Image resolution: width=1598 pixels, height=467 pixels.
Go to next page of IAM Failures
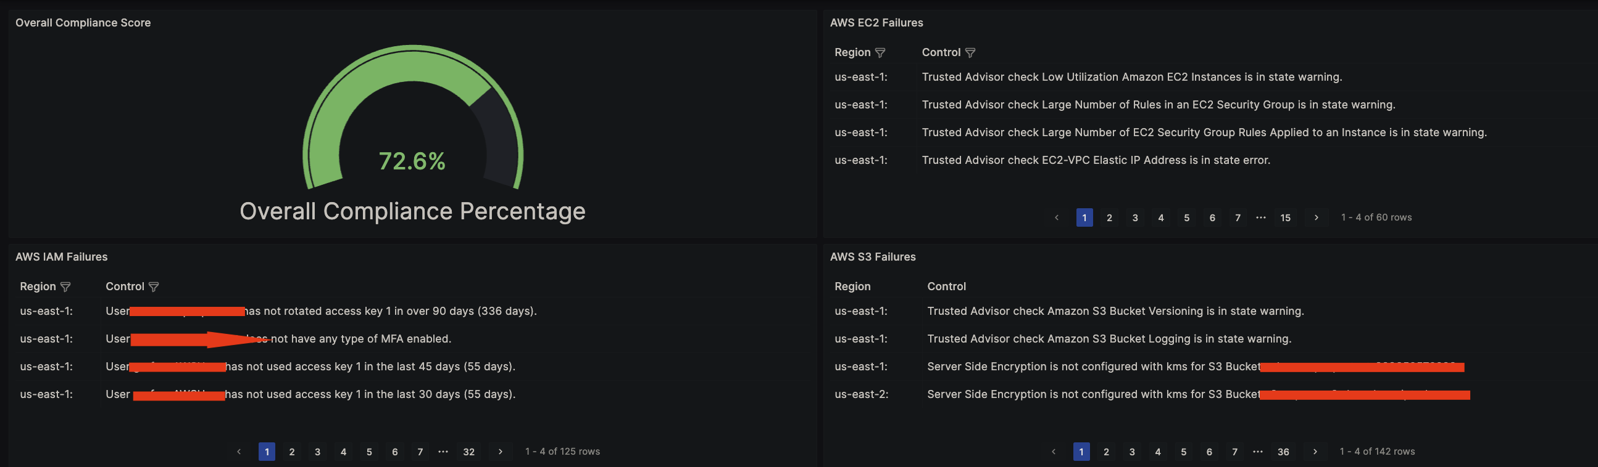[x=500, y=452]
